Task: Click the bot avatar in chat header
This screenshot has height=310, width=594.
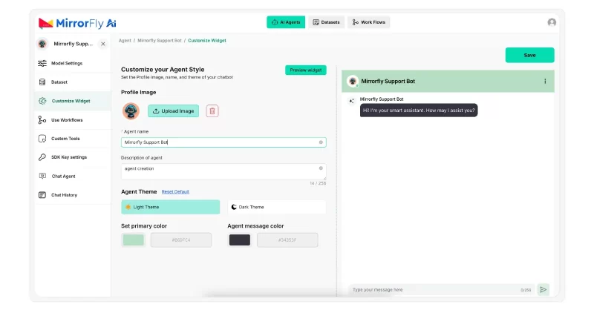Action: 353,81
